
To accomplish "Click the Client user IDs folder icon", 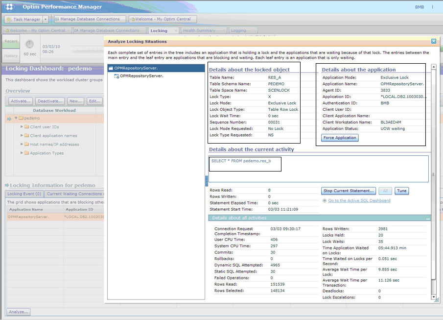I will coord(26,127).
